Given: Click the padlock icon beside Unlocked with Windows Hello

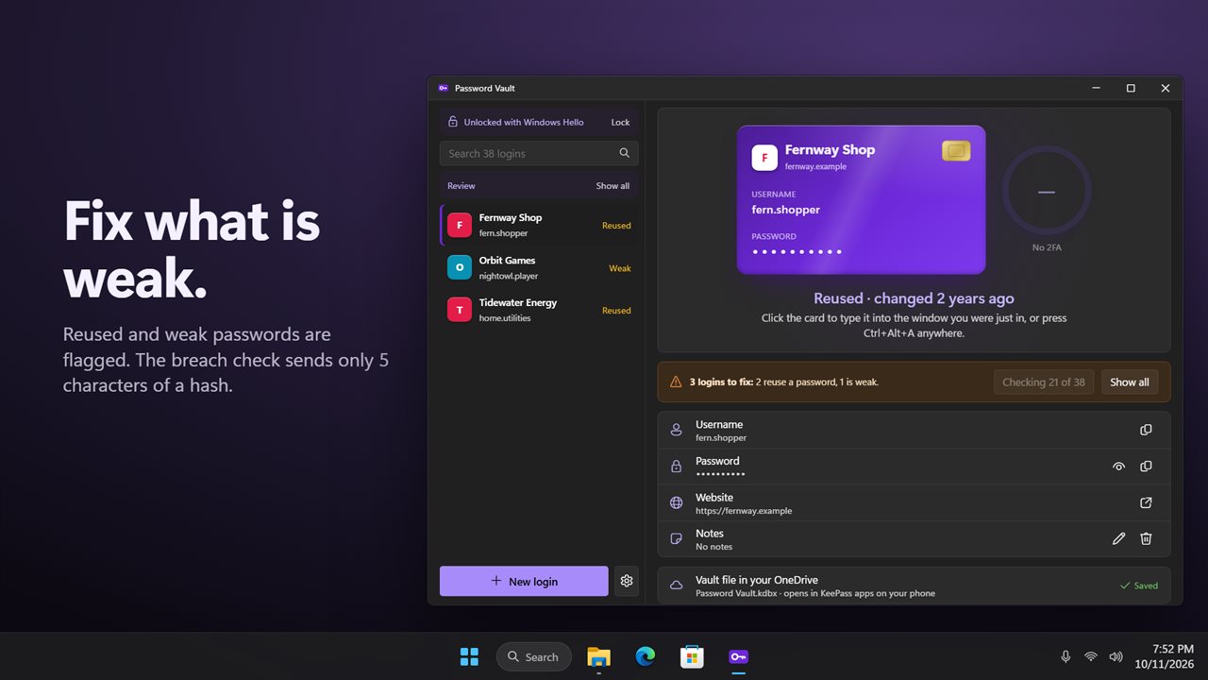Looking at the screenshot, I should coord(453,122).
